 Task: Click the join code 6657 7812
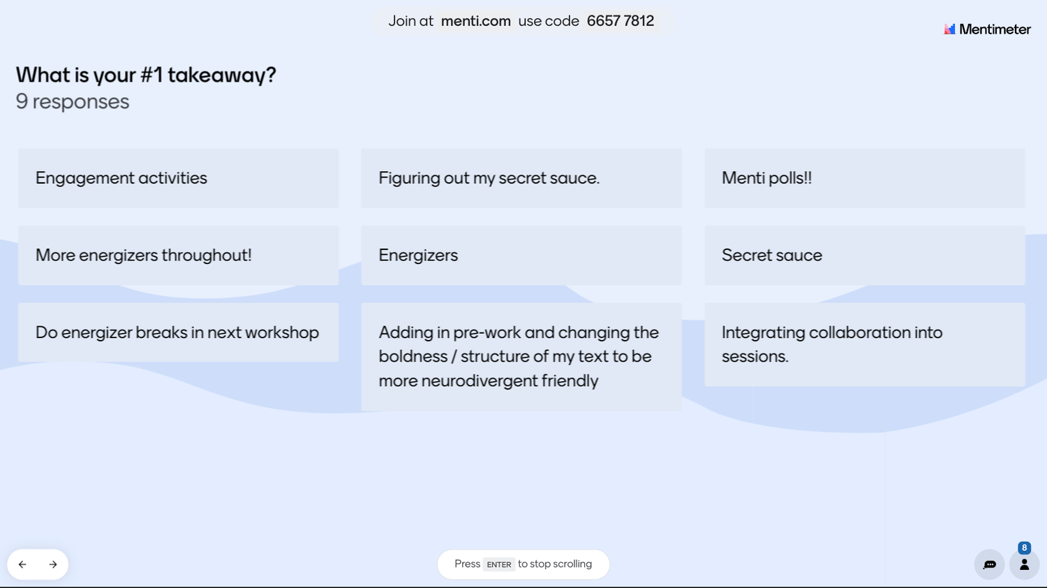(x=620, y=21)
